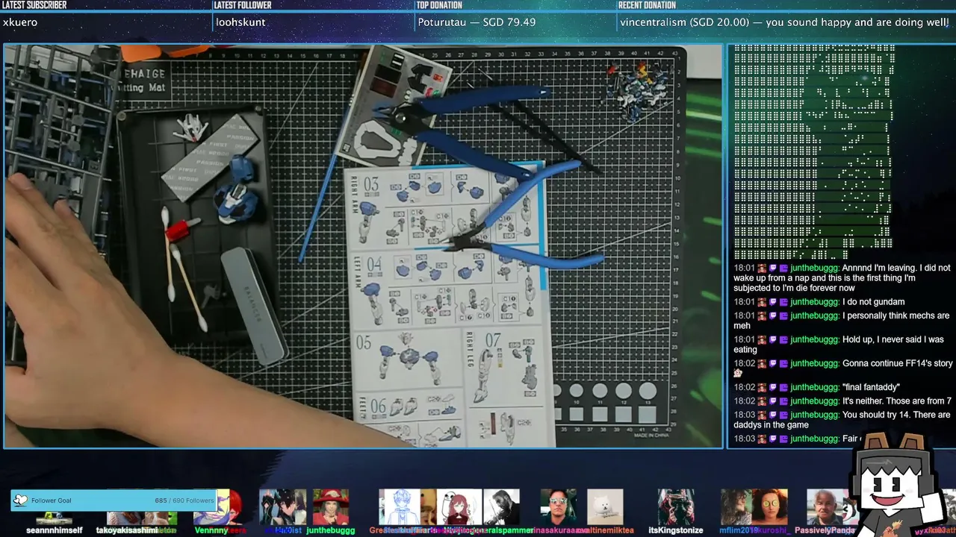Click the top donation "Poturutau — SGD 79.49"
956x537 pixels.
point(477,22)
